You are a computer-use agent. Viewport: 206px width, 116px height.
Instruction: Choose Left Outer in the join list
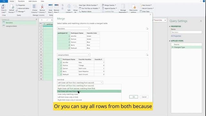[x=89, y=86]
